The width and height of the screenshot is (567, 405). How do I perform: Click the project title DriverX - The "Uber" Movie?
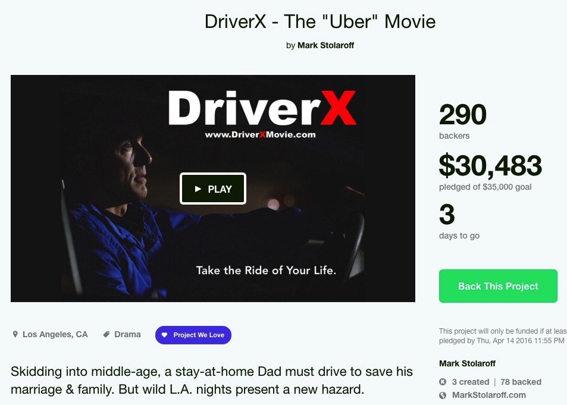[x=320, y=21]
